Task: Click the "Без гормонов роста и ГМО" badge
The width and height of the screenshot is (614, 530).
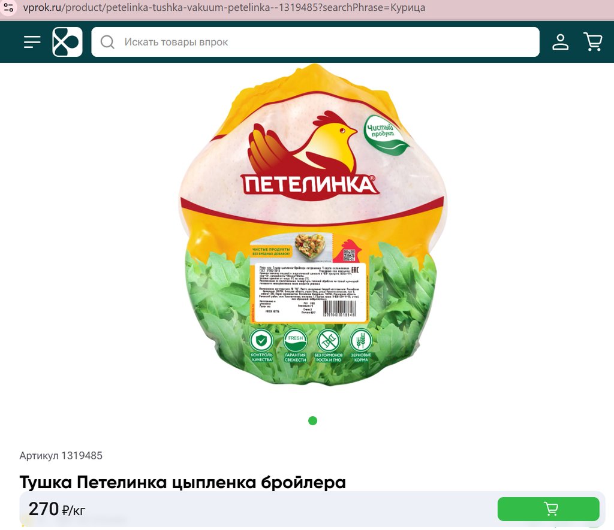Action: pyautogui.click(x=329, y=346)
